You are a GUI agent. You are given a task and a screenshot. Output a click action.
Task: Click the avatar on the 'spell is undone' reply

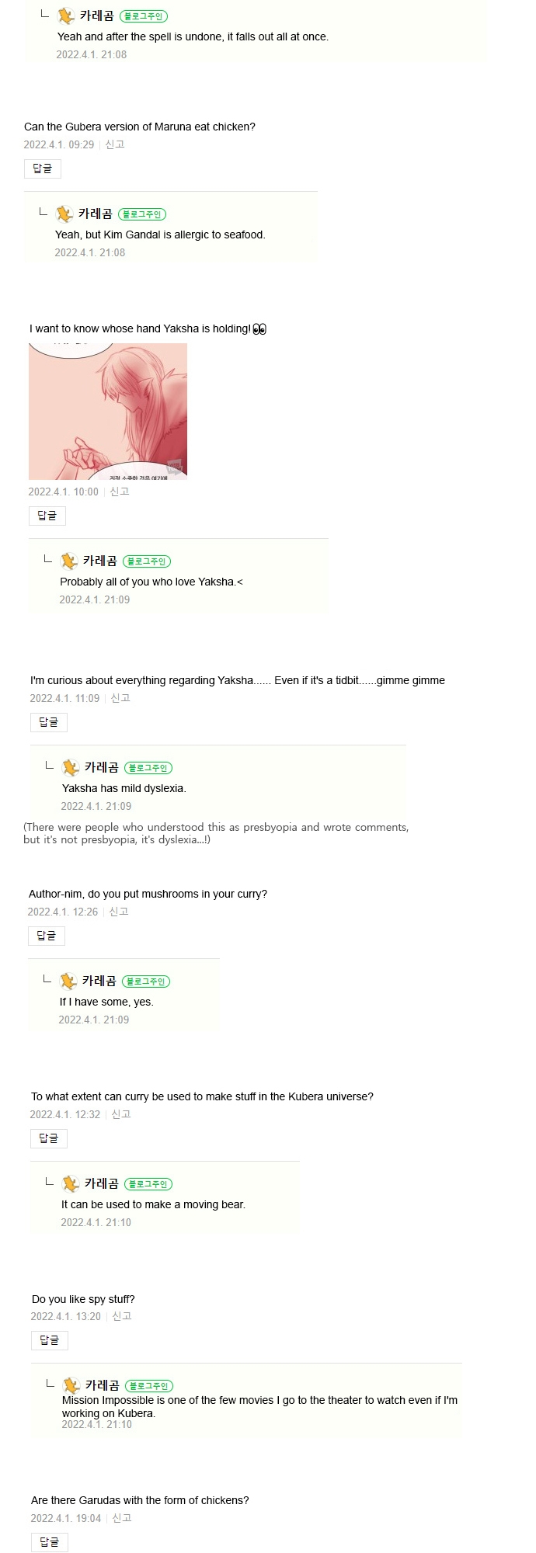(66, 16)
